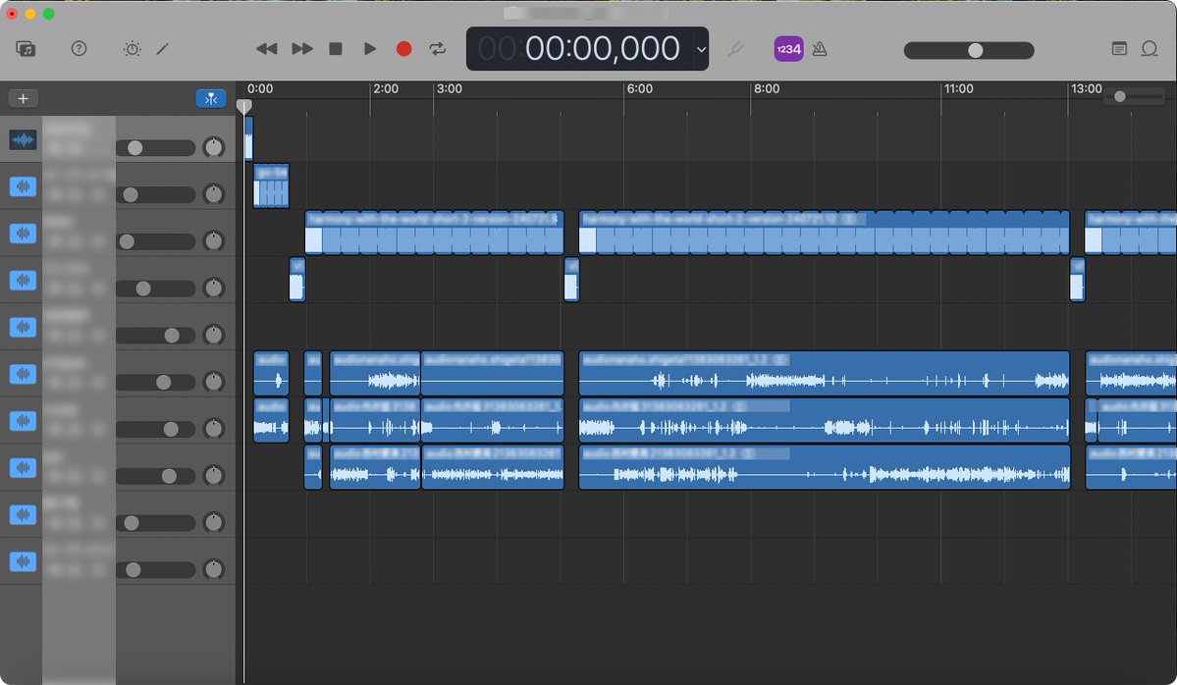The height and width of the screenshot is (685, 1177).
Task: Select sixth track's long audio region after 6:00
Action: coord(825,373)
